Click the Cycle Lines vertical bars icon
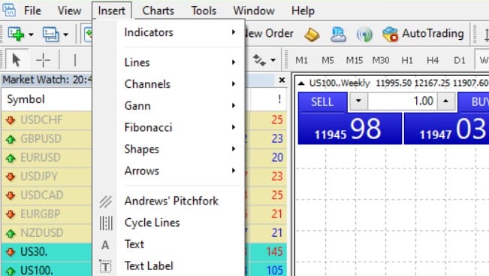The width and height of the screenshot is (489, 276). click(x=106, y=223)
